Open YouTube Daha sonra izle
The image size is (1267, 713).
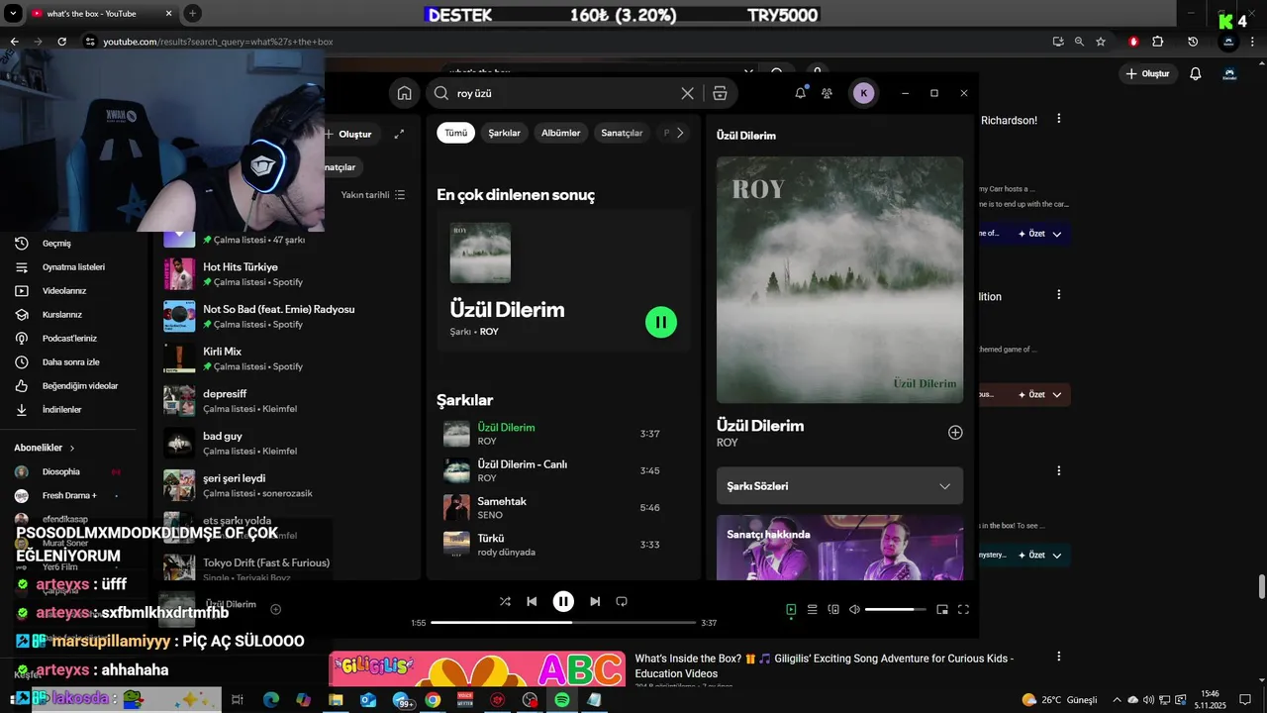(69, 362)
